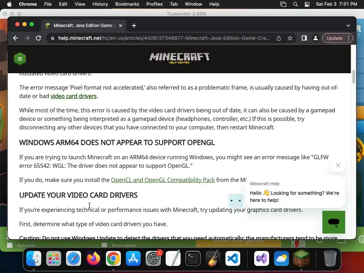The height and width of the screenshot is (273, 364).
Task: Open the Minecraft block icon in the Dock
Action: (301, 258)
